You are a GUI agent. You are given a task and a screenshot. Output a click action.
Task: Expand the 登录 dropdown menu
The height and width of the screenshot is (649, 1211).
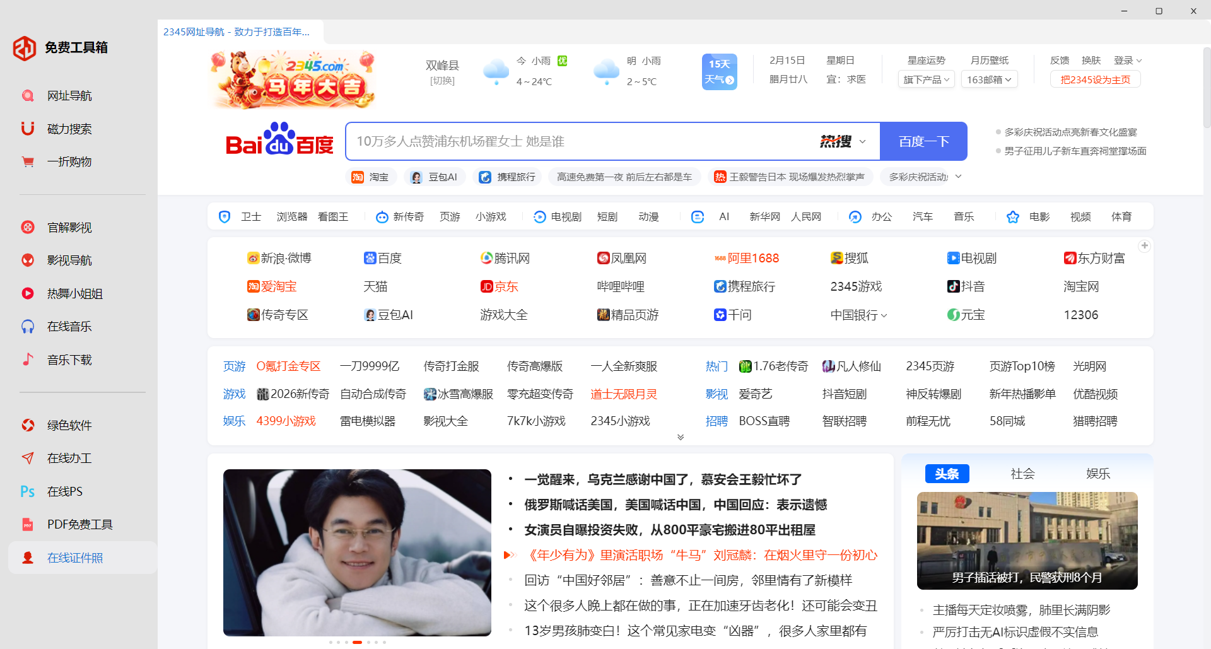click(1128, 61)
